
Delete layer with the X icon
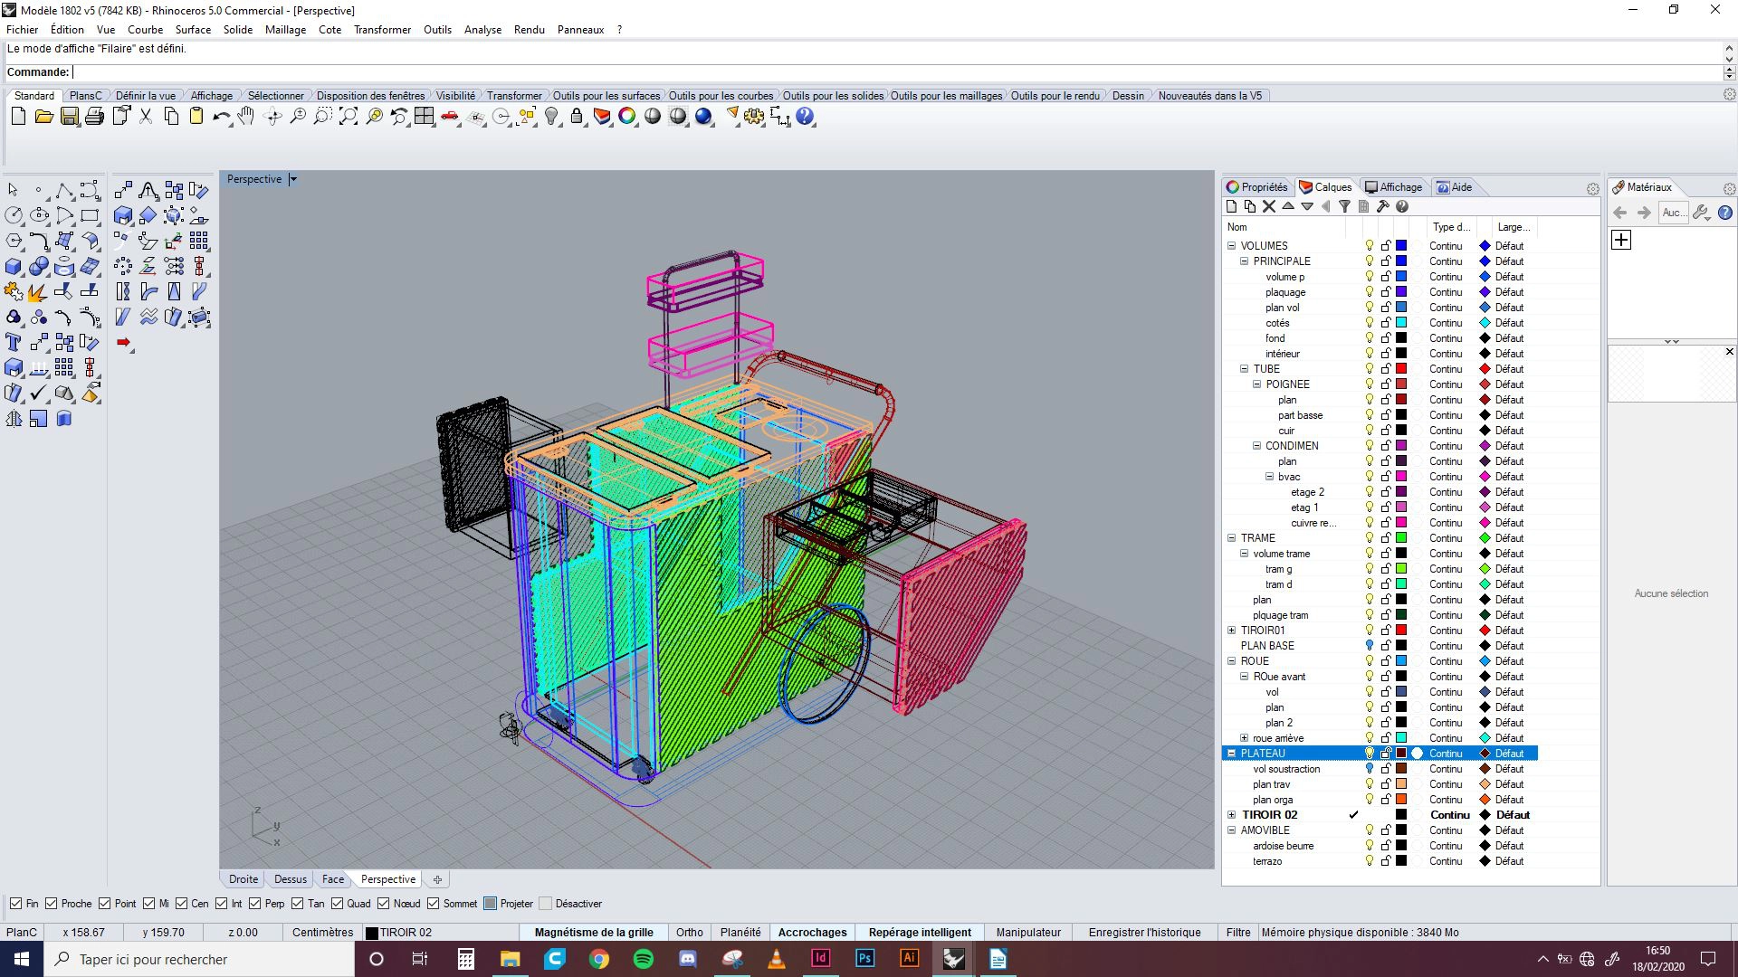coord(1269,206)
